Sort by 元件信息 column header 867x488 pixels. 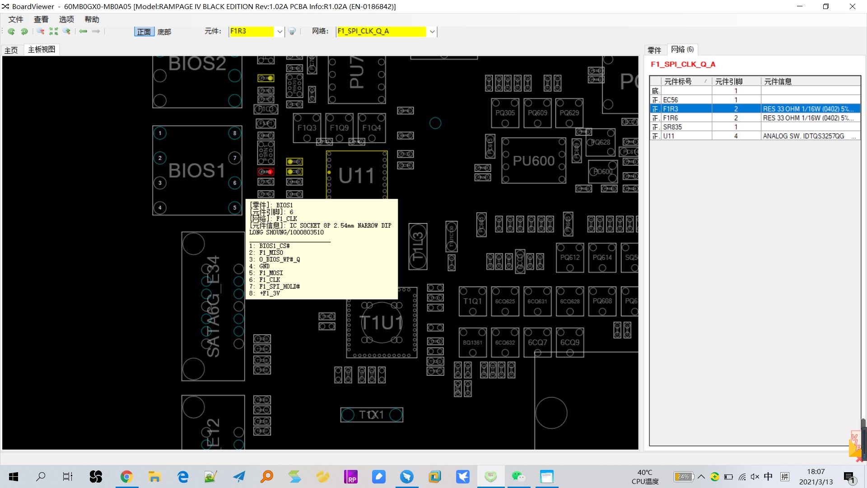(x=810, y=81)
